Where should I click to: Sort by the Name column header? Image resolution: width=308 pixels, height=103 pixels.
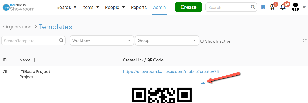tap(25, 60)
